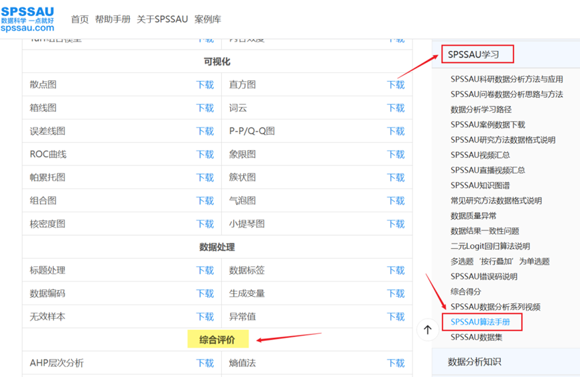Open the 帮助手册 menu item
580x377 pixels.
click(113, 19)
